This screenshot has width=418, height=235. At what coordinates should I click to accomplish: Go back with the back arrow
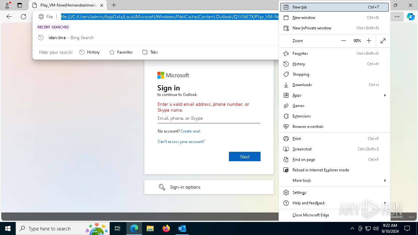click(9, 17)
